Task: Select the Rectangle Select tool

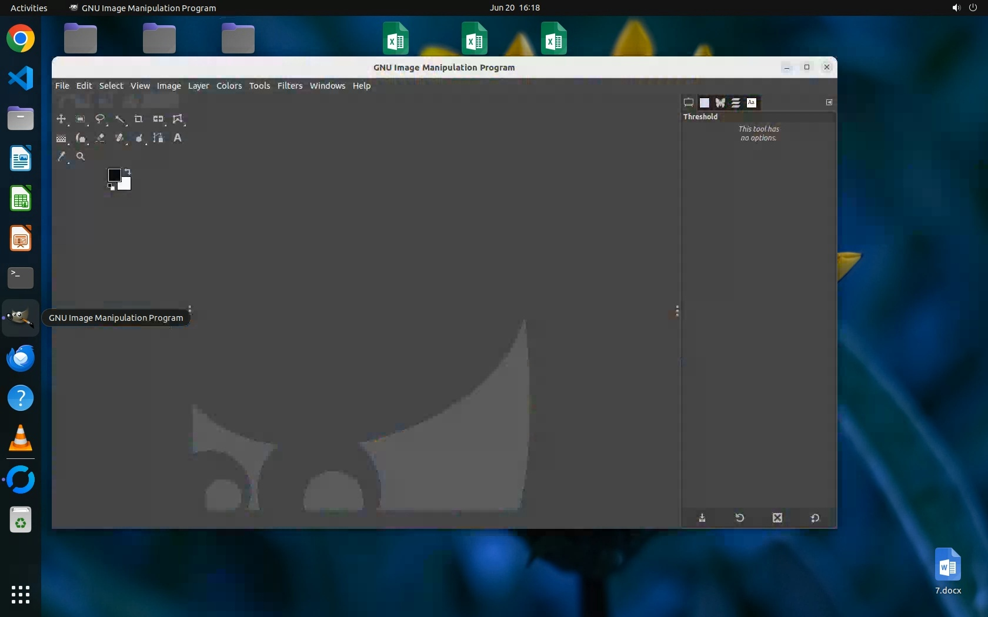Action: [x=81, y=119]
